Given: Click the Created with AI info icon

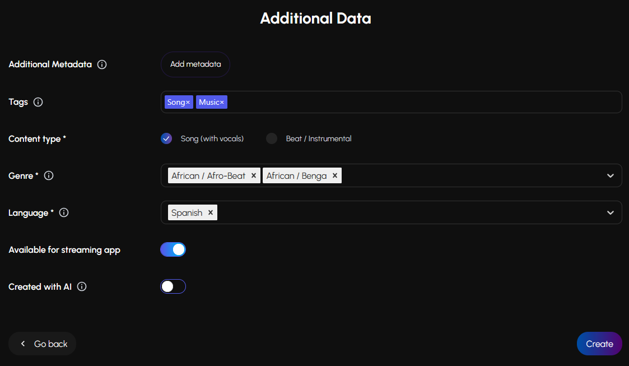Looking at the screenshot, I should pos(82,286).
